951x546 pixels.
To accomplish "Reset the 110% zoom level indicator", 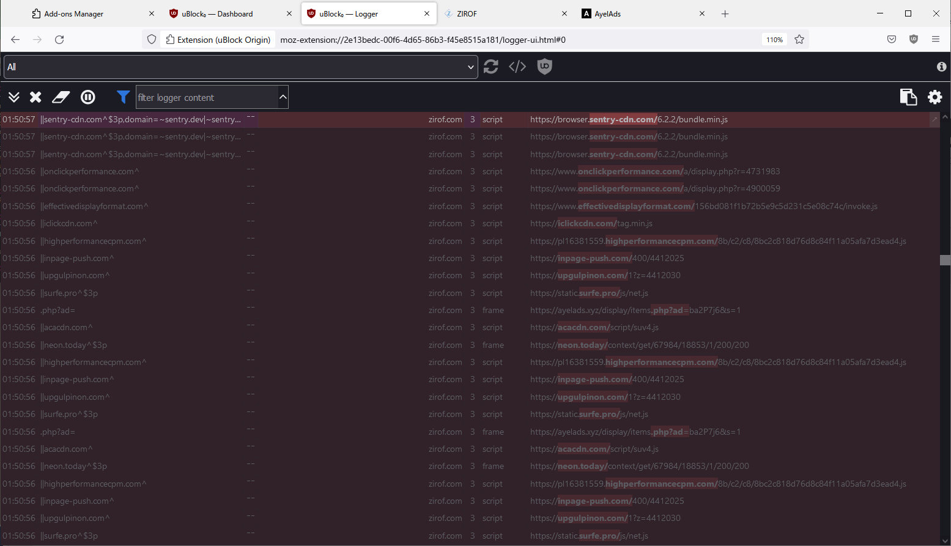I will click(774, 40).
